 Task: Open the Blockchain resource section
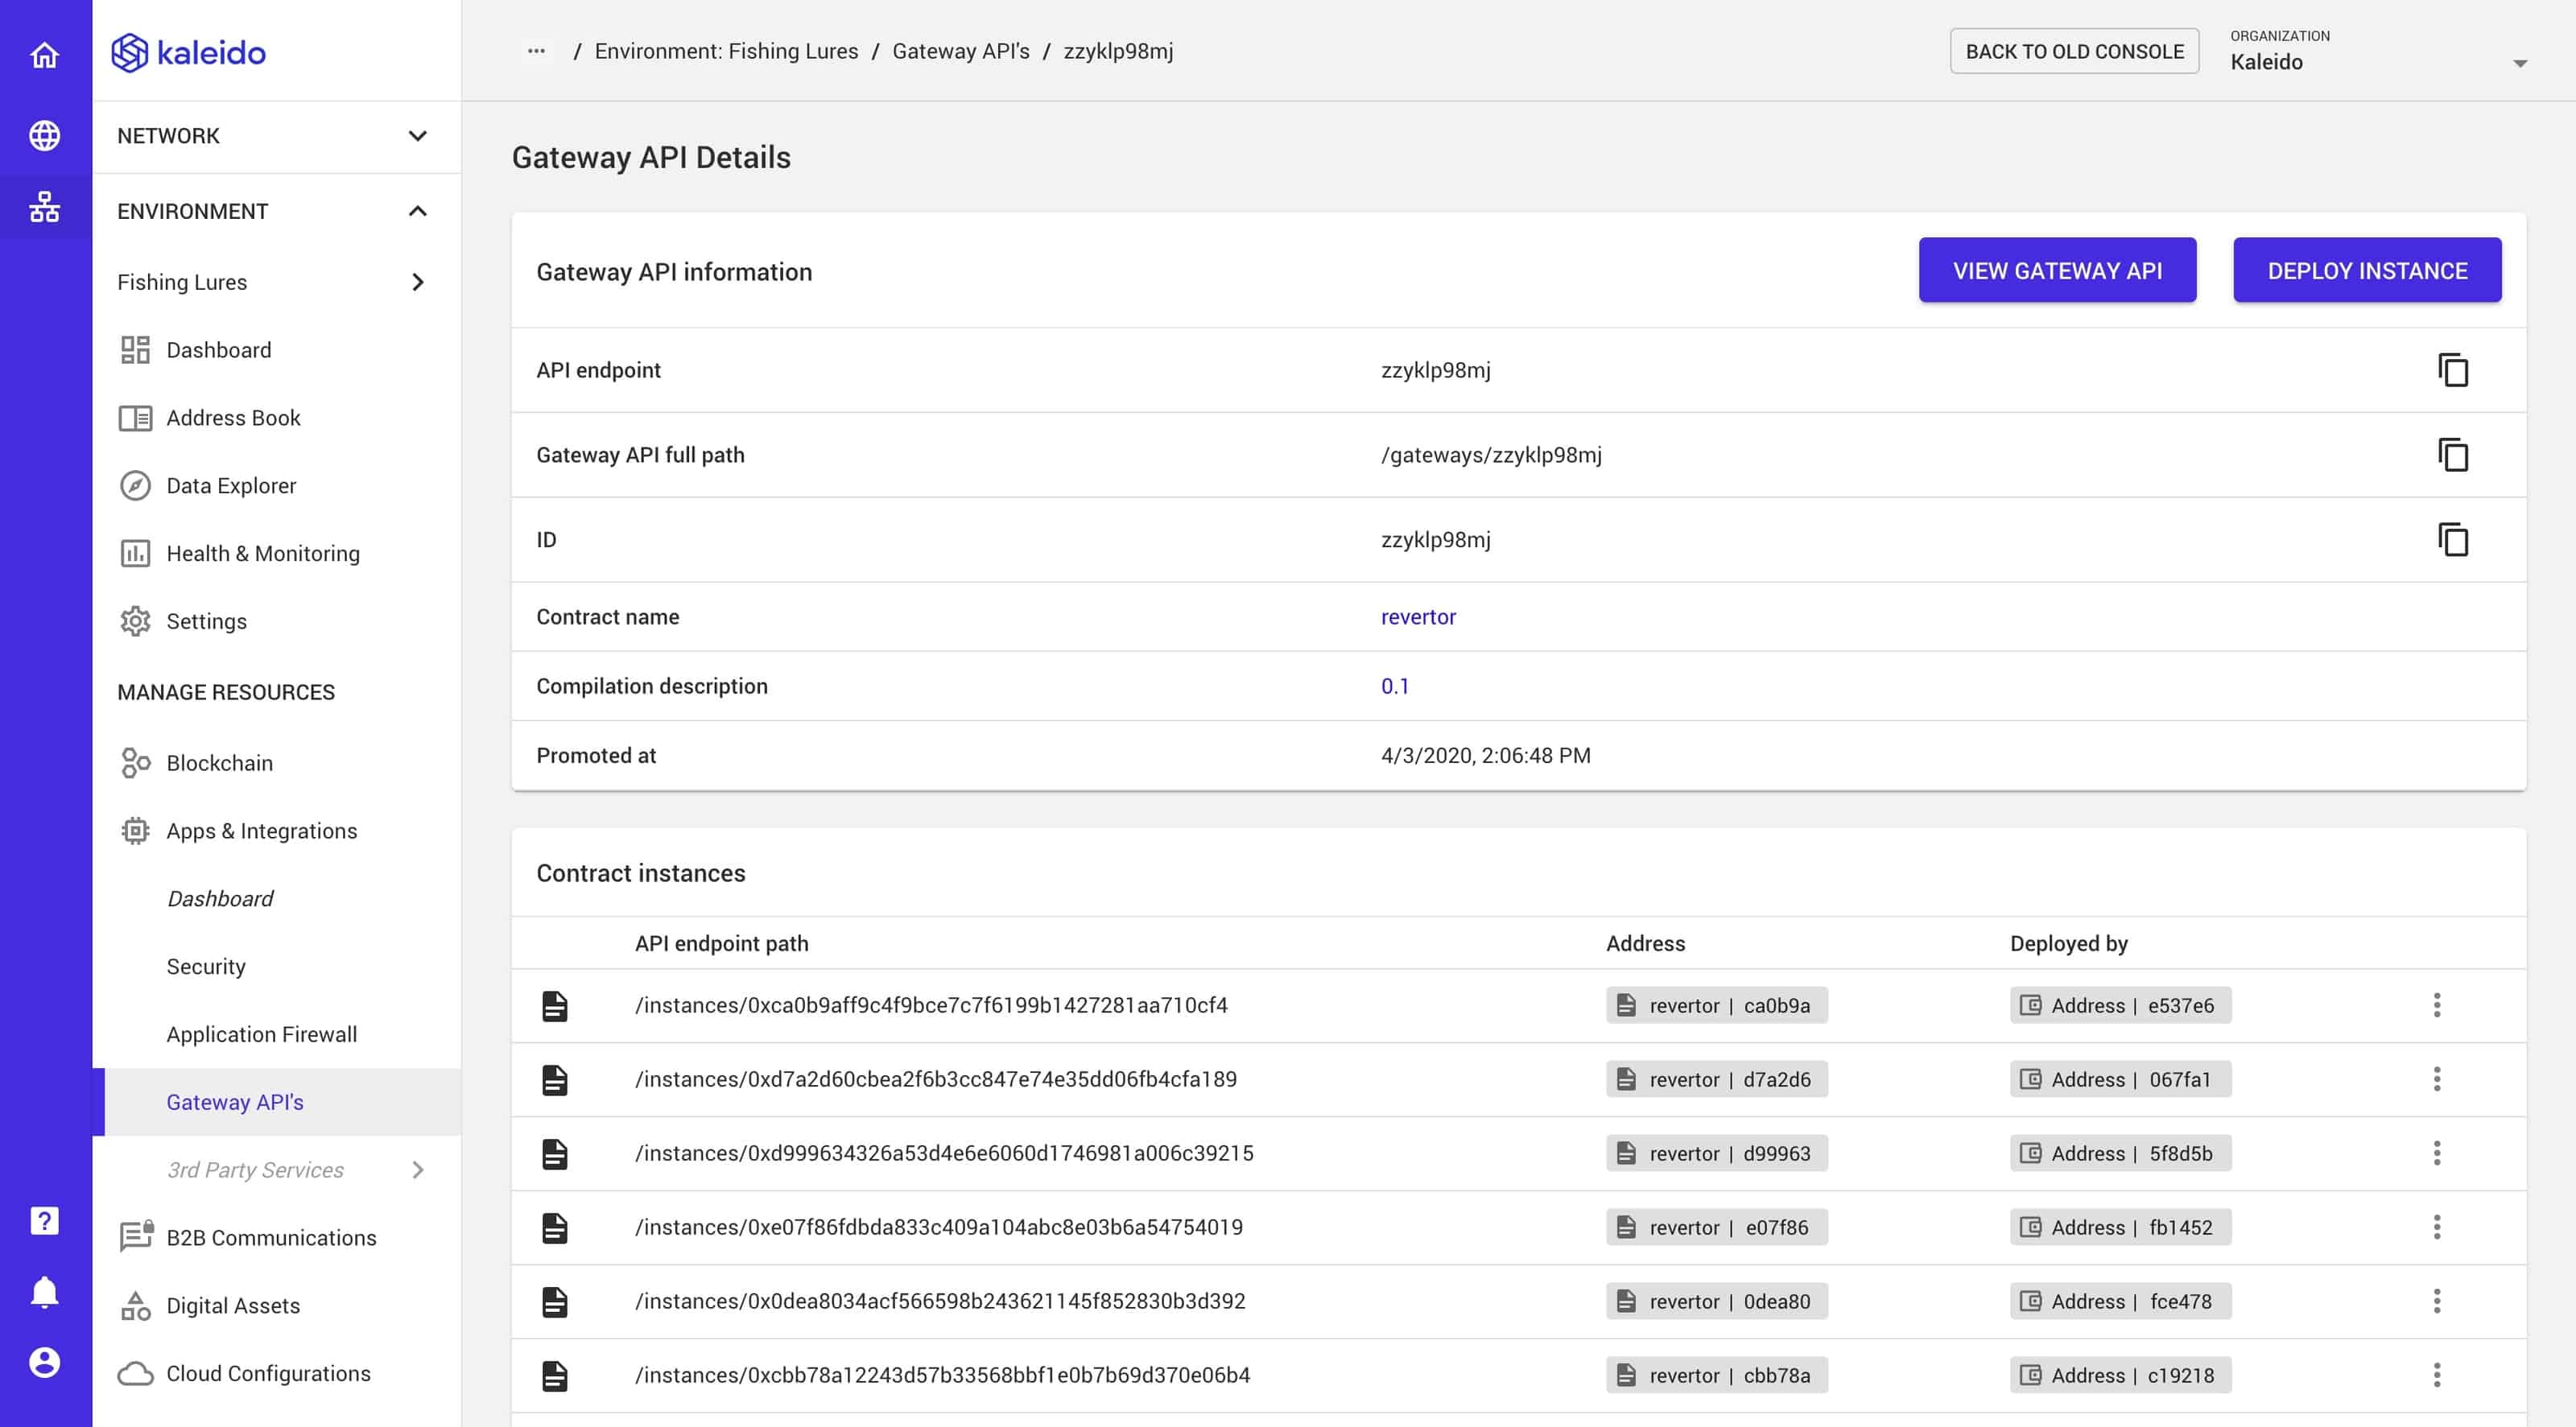(219, 762)
